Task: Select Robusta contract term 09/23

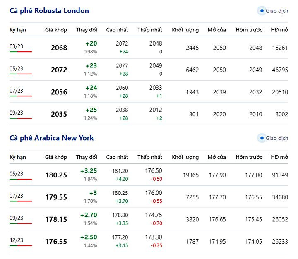Action: pos(16,113)
